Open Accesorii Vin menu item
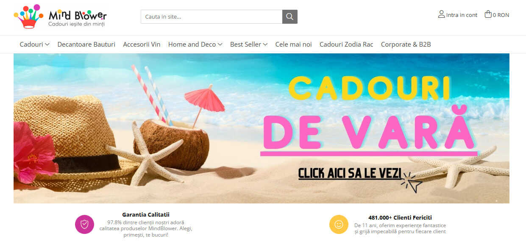Image resolution: width=526 pixels, height=245 pixels. pos(142,45)
